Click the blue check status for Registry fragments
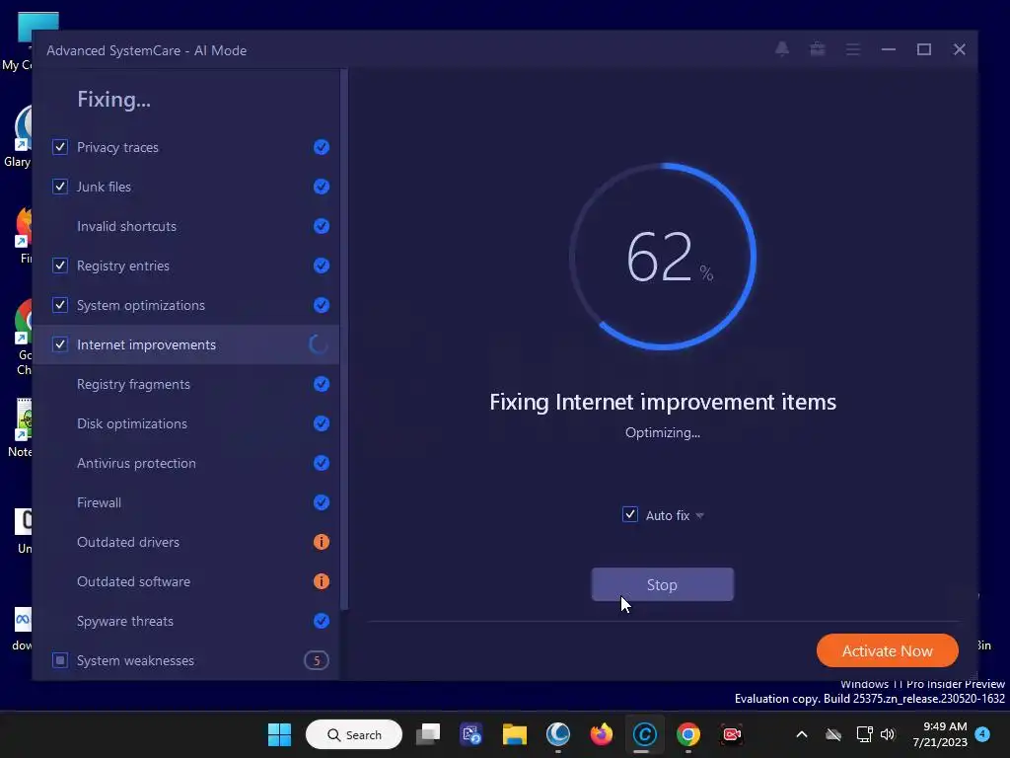 click(x=321, y=384)
